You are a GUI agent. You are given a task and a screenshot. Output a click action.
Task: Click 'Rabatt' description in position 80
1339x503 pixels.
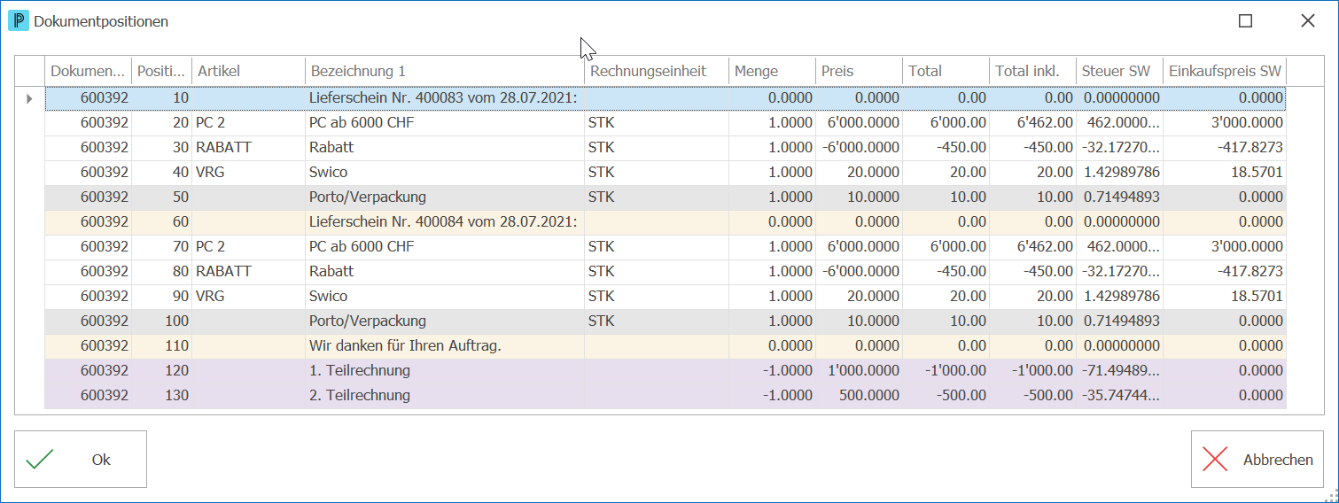(331, 271)
